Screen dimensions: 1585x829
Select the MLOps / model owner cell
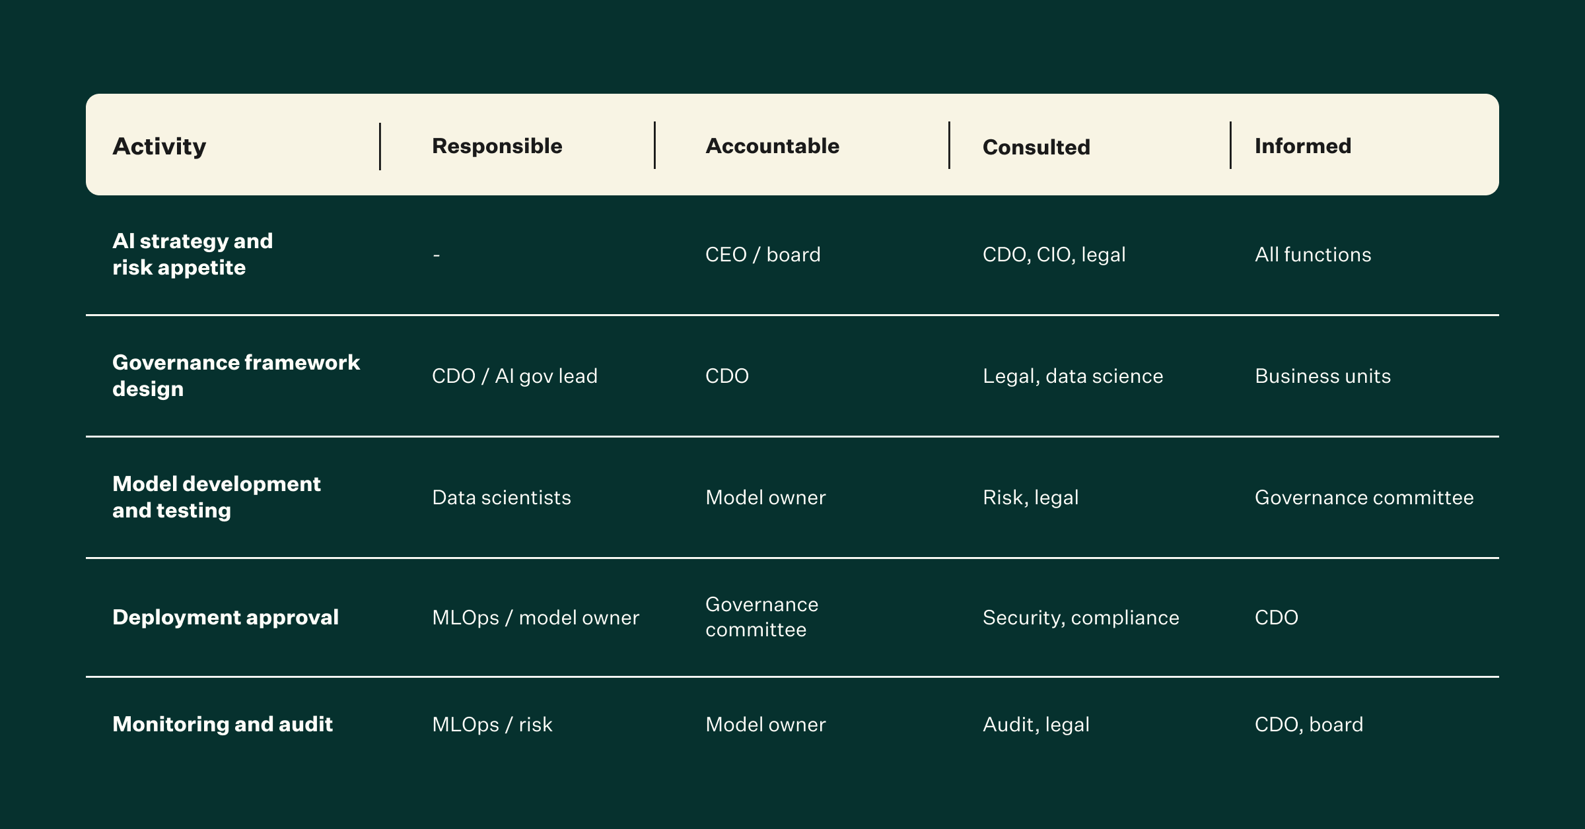point(536,618)
